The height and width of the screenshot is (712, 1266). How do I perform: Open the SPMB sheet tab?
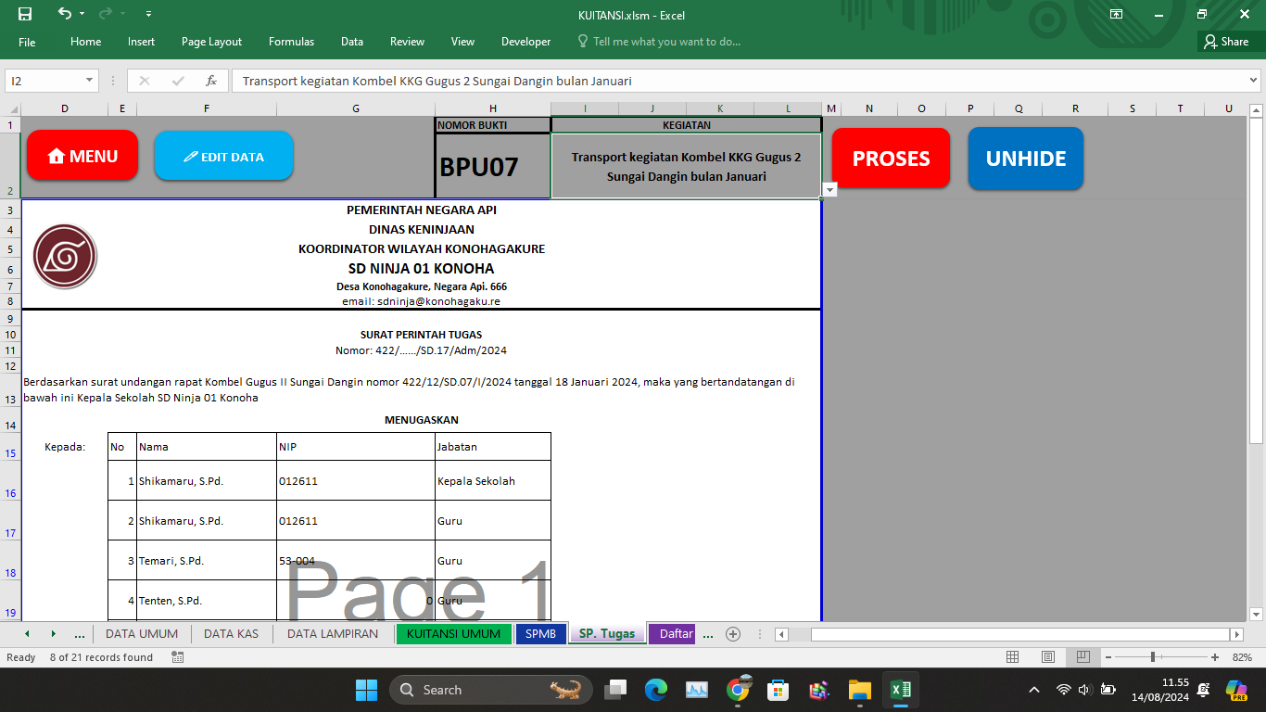click(540, 634)
